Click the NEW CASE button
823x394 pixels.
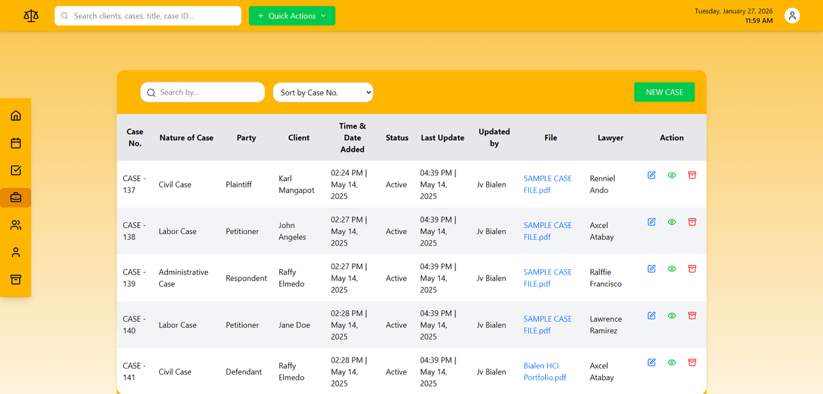665,92
